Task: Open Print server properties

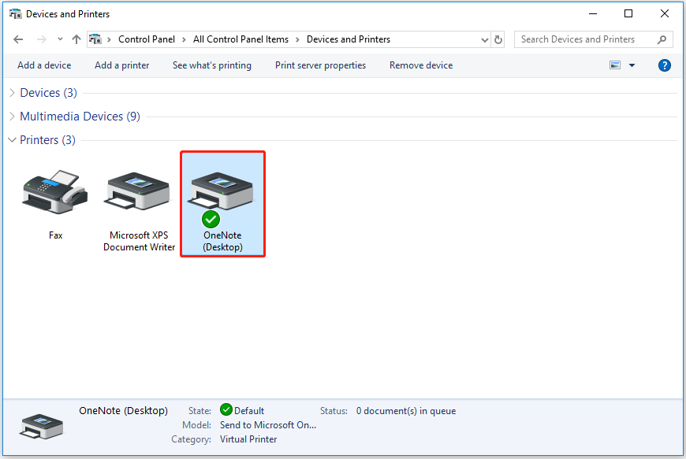Action: pyautogui.click(x=320, y=65)
